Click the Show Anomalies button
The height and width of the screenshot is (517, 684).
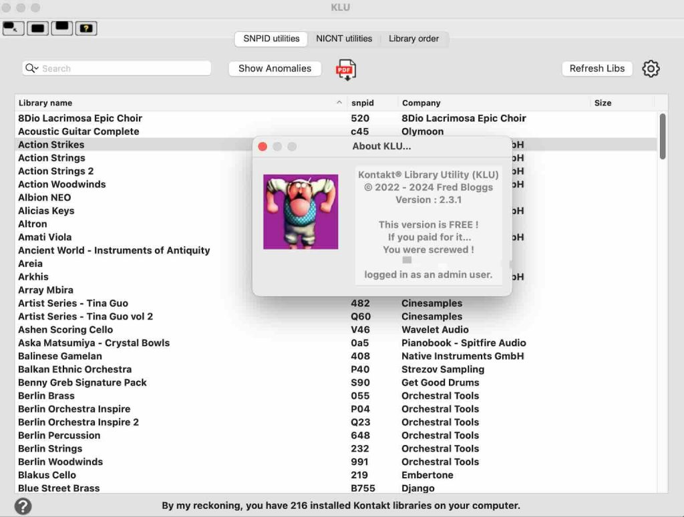[275, 68]
